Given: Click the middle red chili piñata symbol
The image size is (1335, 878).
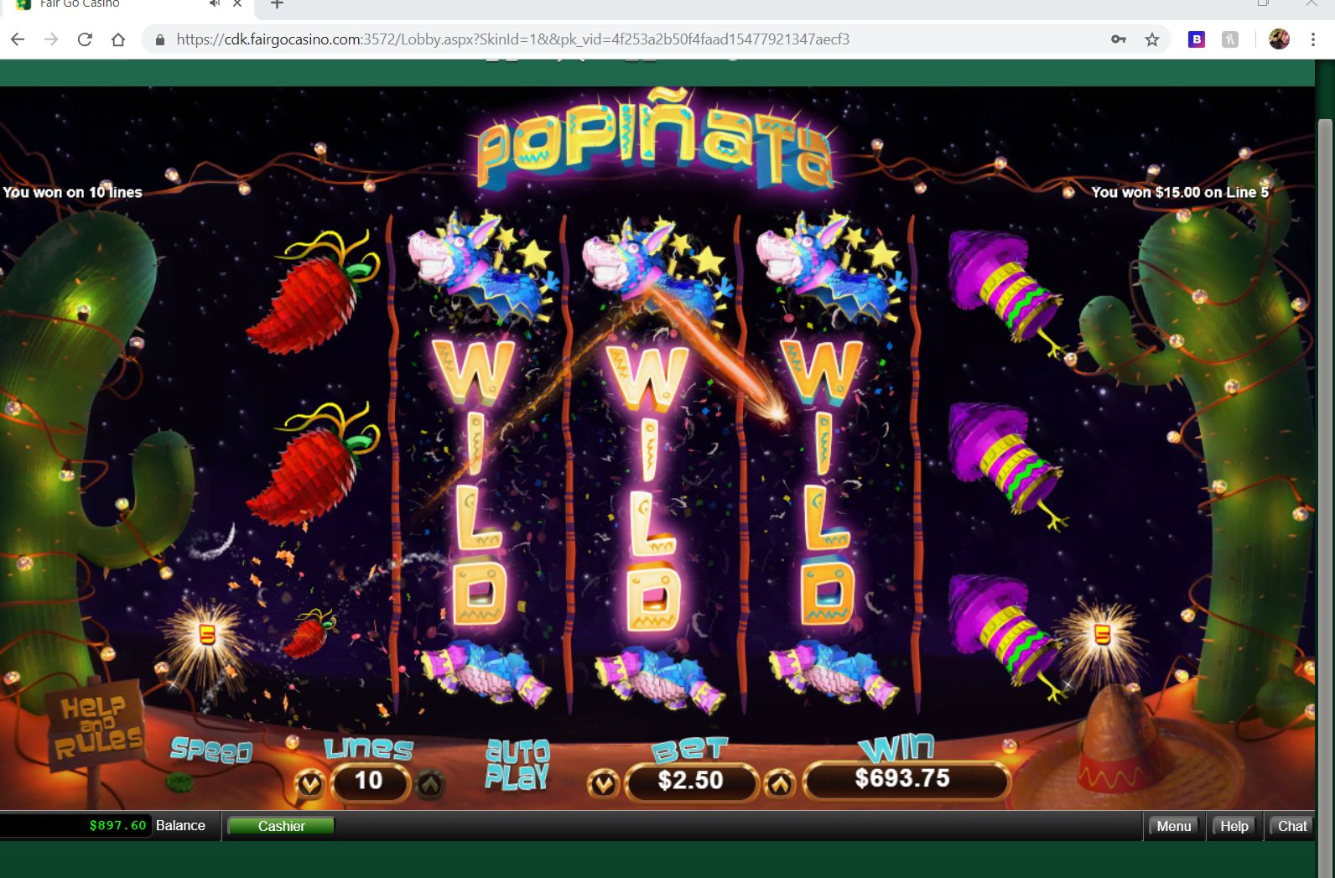Looking at the screenshot, I should coord(313,463).
